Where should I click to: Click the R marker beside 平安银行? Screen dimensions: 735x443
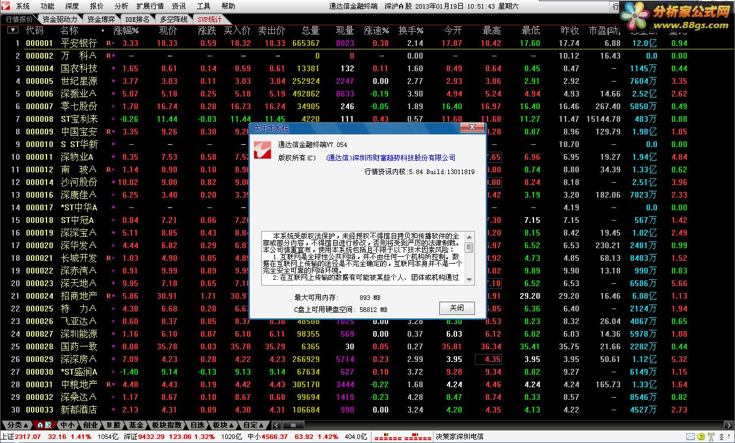tap(109, 43)
